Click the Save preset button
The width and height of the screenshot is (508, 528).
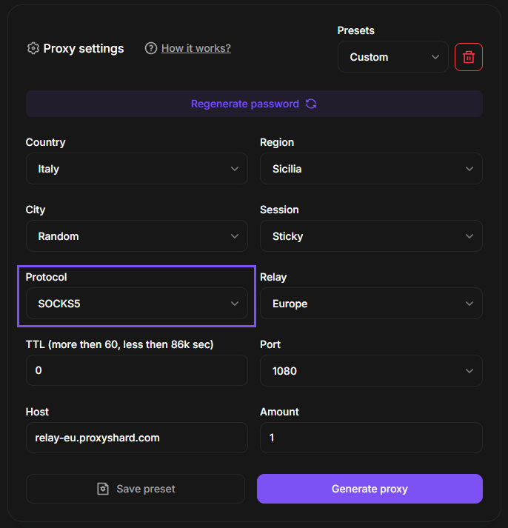(x=136, y=489)
